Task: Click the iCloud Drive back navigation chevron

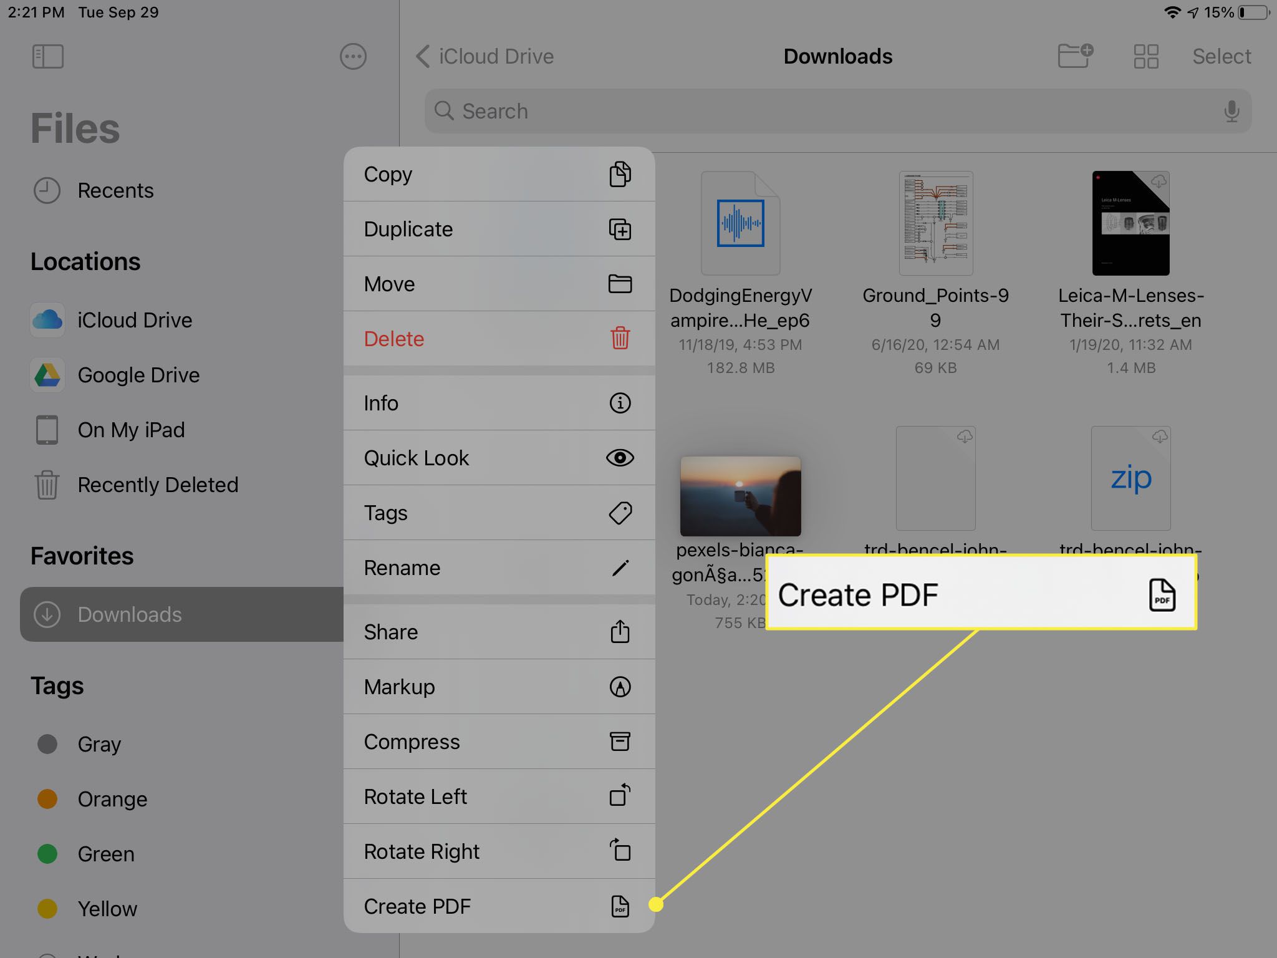Action: (x=423, y=56)
